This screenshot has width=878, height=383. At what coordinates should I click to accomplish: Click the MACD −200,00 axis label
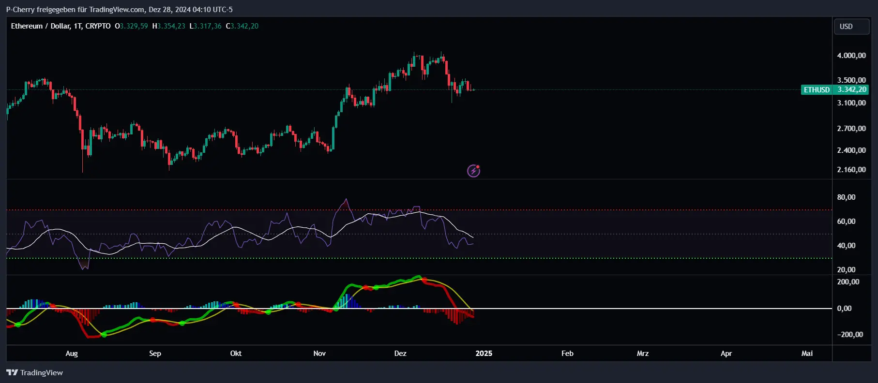pos(850,335)
